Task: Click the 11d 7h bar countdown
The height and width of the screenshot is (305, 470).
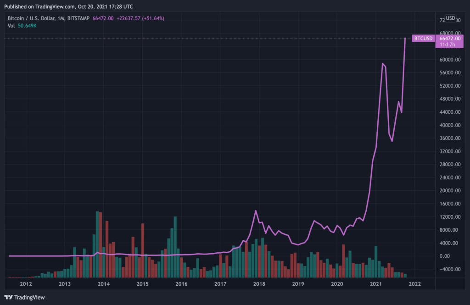Action: click(x=447, y=44)
